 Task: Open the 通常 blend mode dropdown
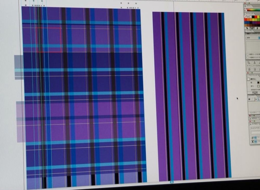click(x=253, y=38)
